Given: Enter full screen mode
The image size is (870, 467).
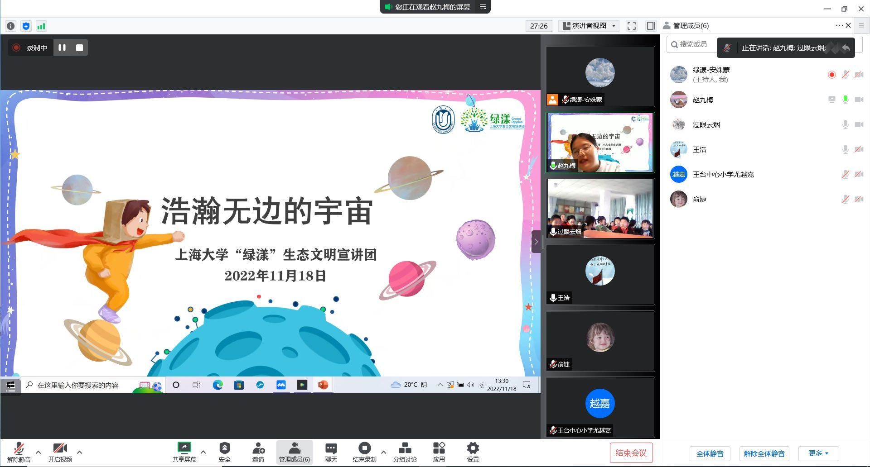Looking at the screenshot, I should 632,26.
